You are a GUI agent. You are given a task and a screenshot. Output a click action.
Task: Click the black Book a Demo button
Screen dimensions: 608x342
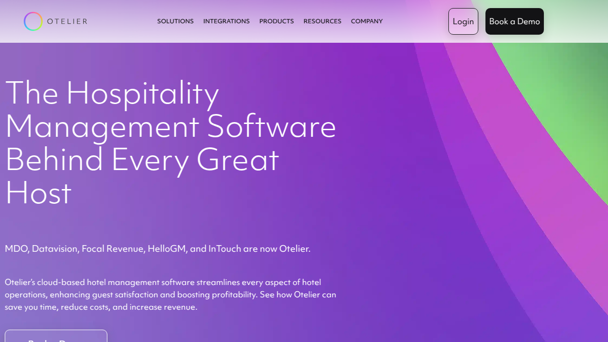pos(514,21)
